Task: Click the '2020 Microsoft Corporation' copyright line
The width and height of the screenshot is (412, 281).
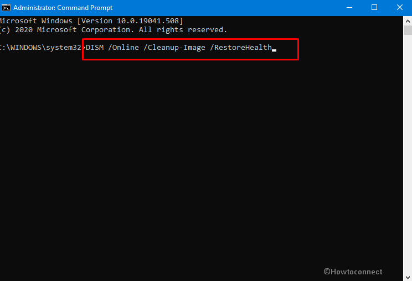Action: (113, 30)
